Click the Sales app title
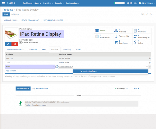This screenshot has width=156, height=129. [11, 3]
